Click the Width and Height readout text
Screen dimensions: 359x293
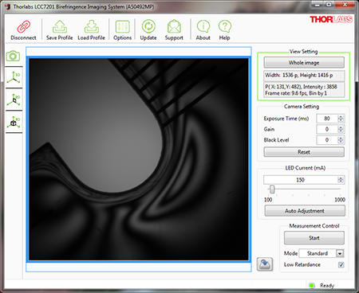click(299, 76)
